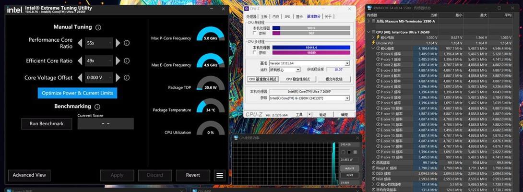Click the Intel logo in XTU title bar
The height and width of the screenshot is (192, 523).
(x=14, y=9)
